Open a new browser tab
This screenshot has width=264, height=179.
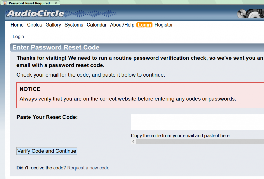click(x=64, y=2)
